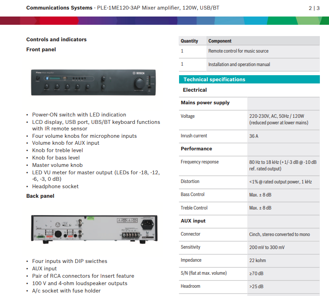The width and height of the screenshot is (329, 296).
Task: Click the round XLR input connector on the back panel
Action: tap(58, 234)
